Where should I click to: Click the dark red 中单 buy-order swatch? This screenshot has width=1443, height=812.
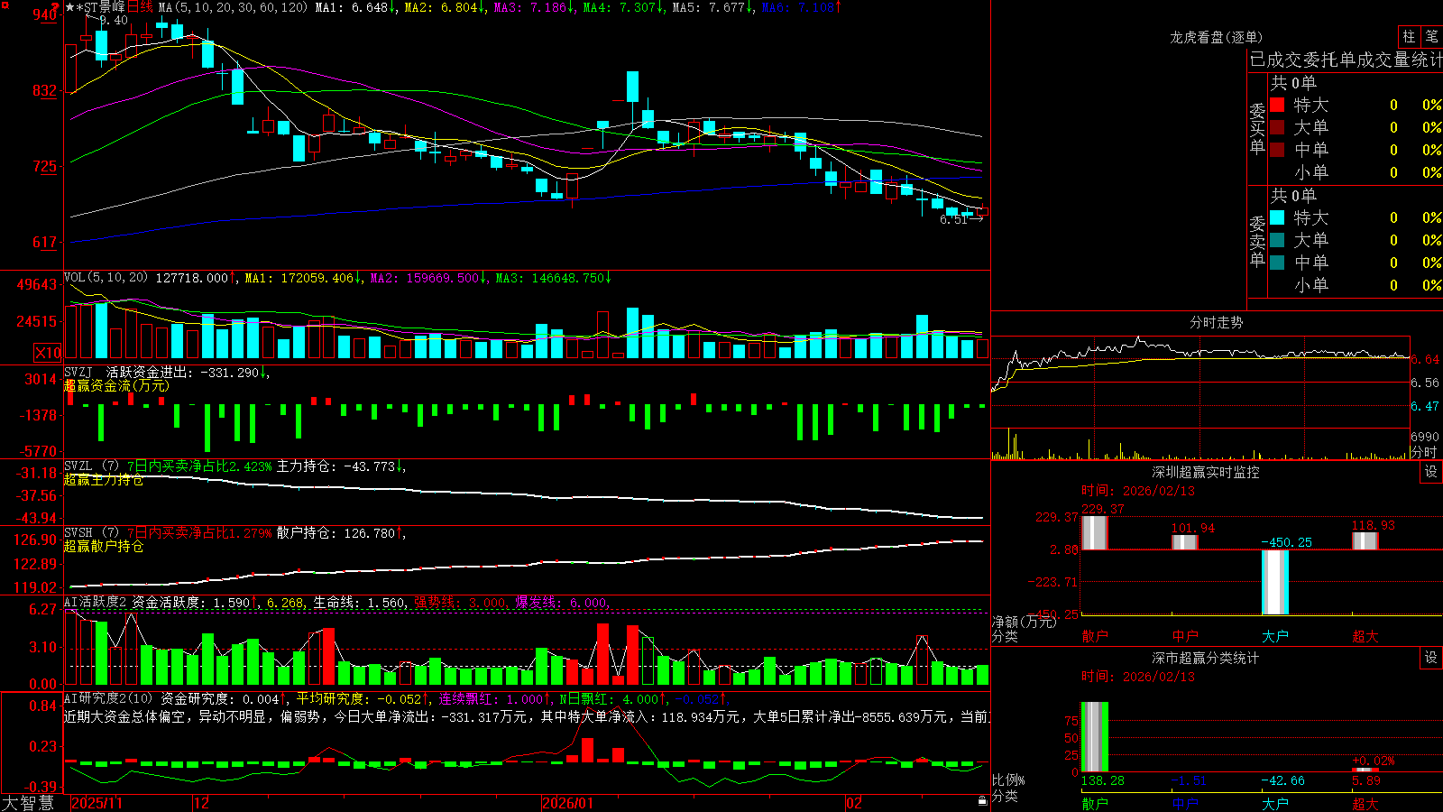click(1277, 150)
